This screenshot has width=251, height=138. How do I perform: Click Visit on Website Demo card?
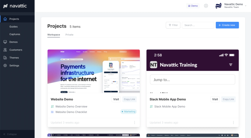tap(116, 99)
